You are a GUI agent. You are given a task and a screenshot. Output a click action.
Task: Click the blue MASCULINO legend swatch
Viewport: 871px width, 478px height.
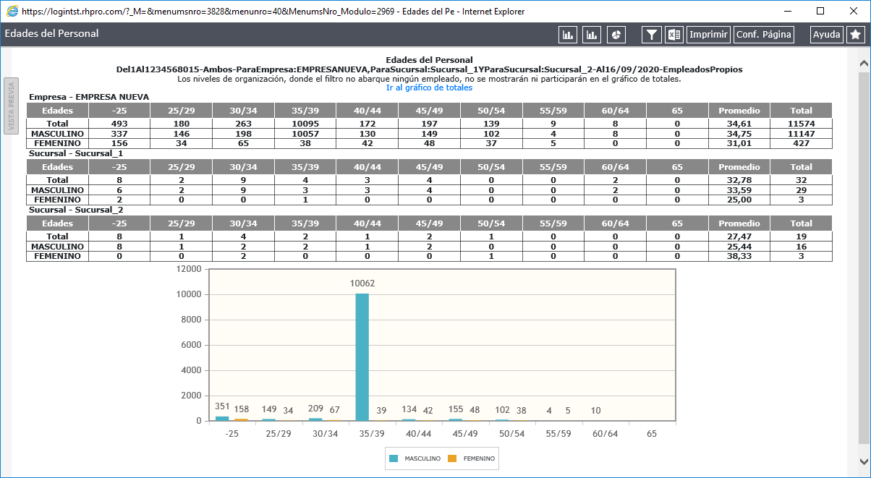394,458
